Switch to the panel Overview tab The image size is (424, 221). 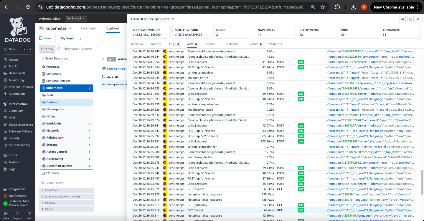[137, 44]
